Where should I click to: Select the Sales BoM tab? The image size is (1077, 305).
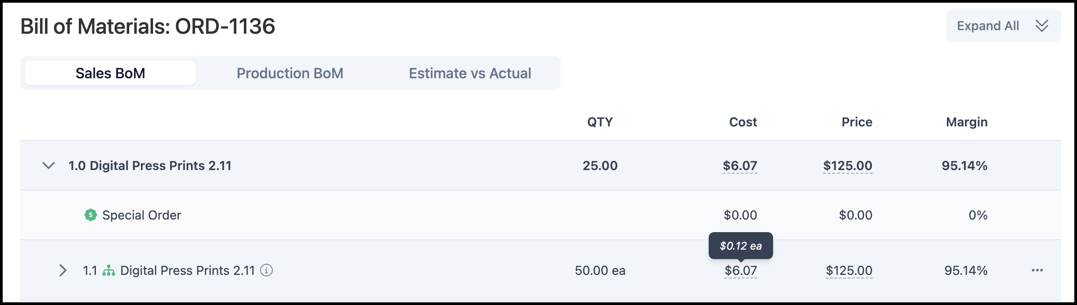110,73
